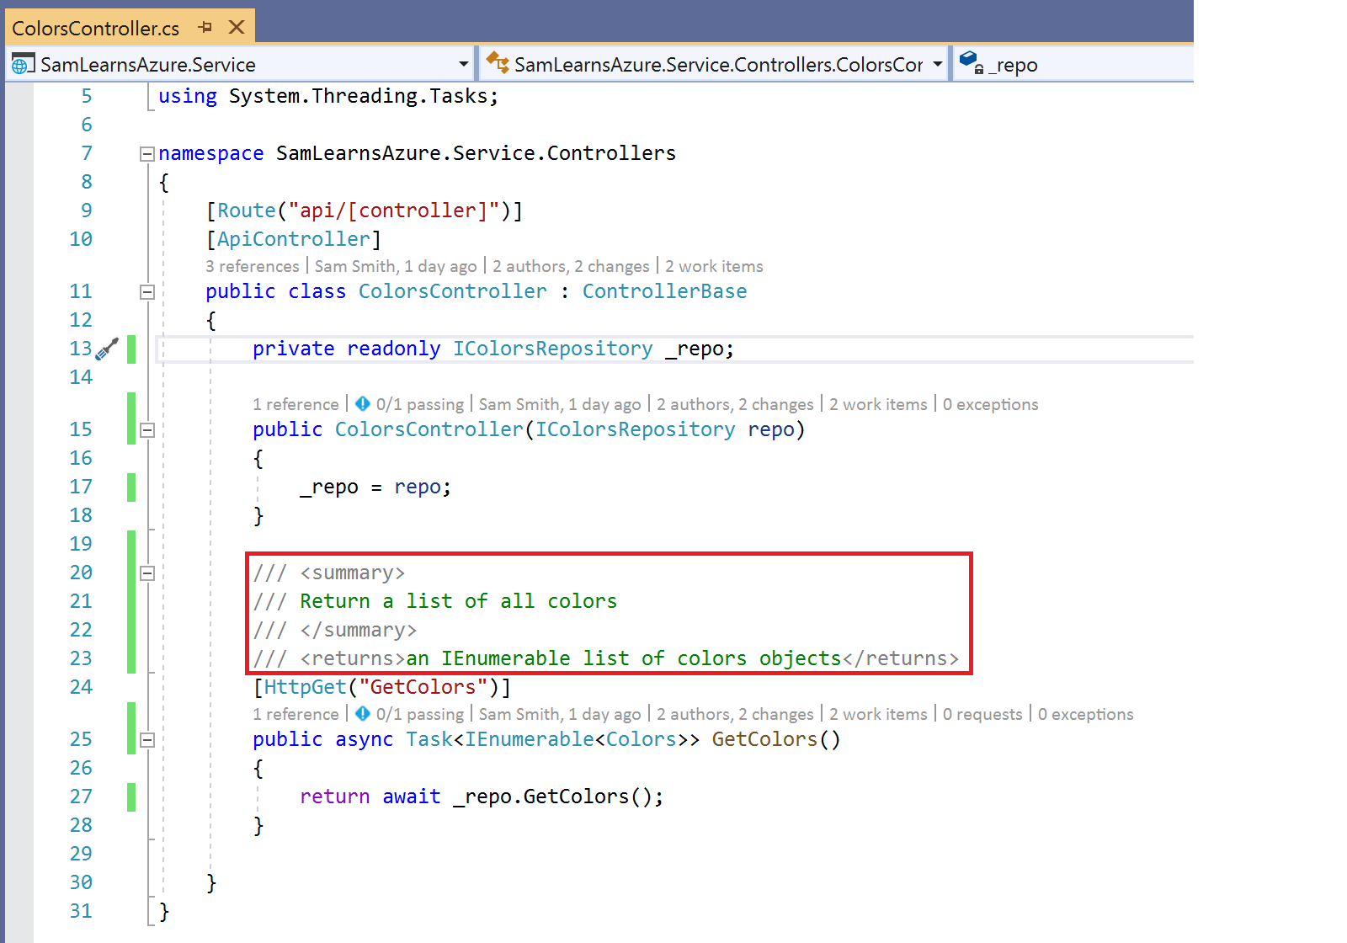Open the ColorsController type dropdown arrow
Viewport: 1347px width, 943px height.
pyautogui.click(x=937, y=65)
